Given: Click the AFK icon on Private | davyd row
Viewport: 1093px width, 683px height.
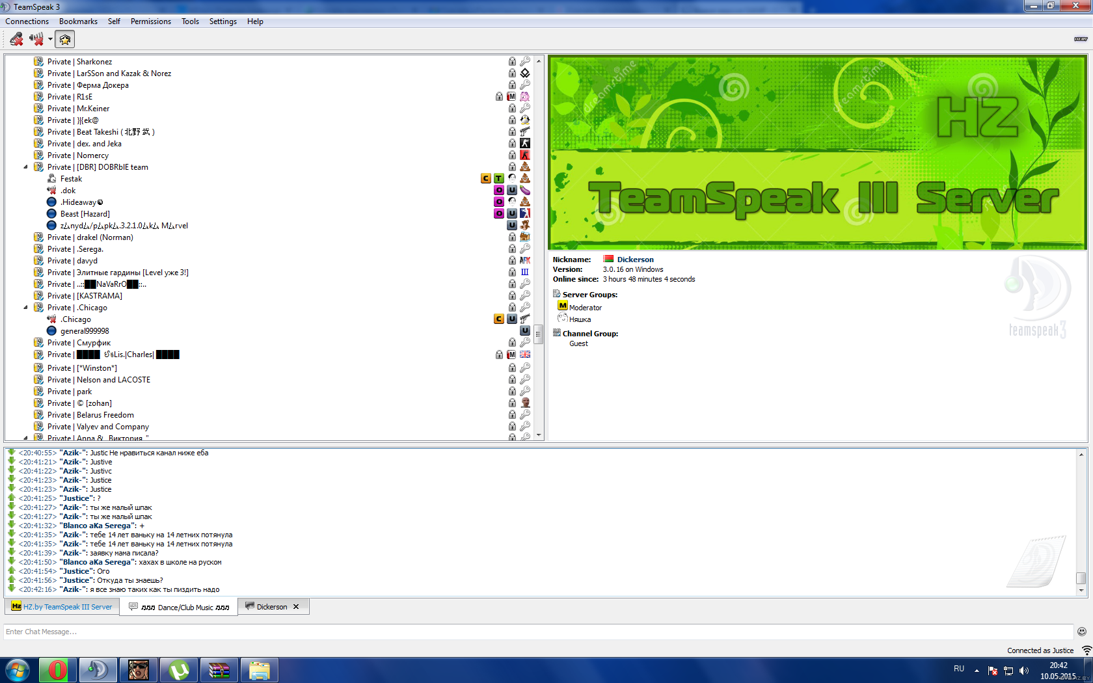Looking at the screenshot, I should point(525,261).
